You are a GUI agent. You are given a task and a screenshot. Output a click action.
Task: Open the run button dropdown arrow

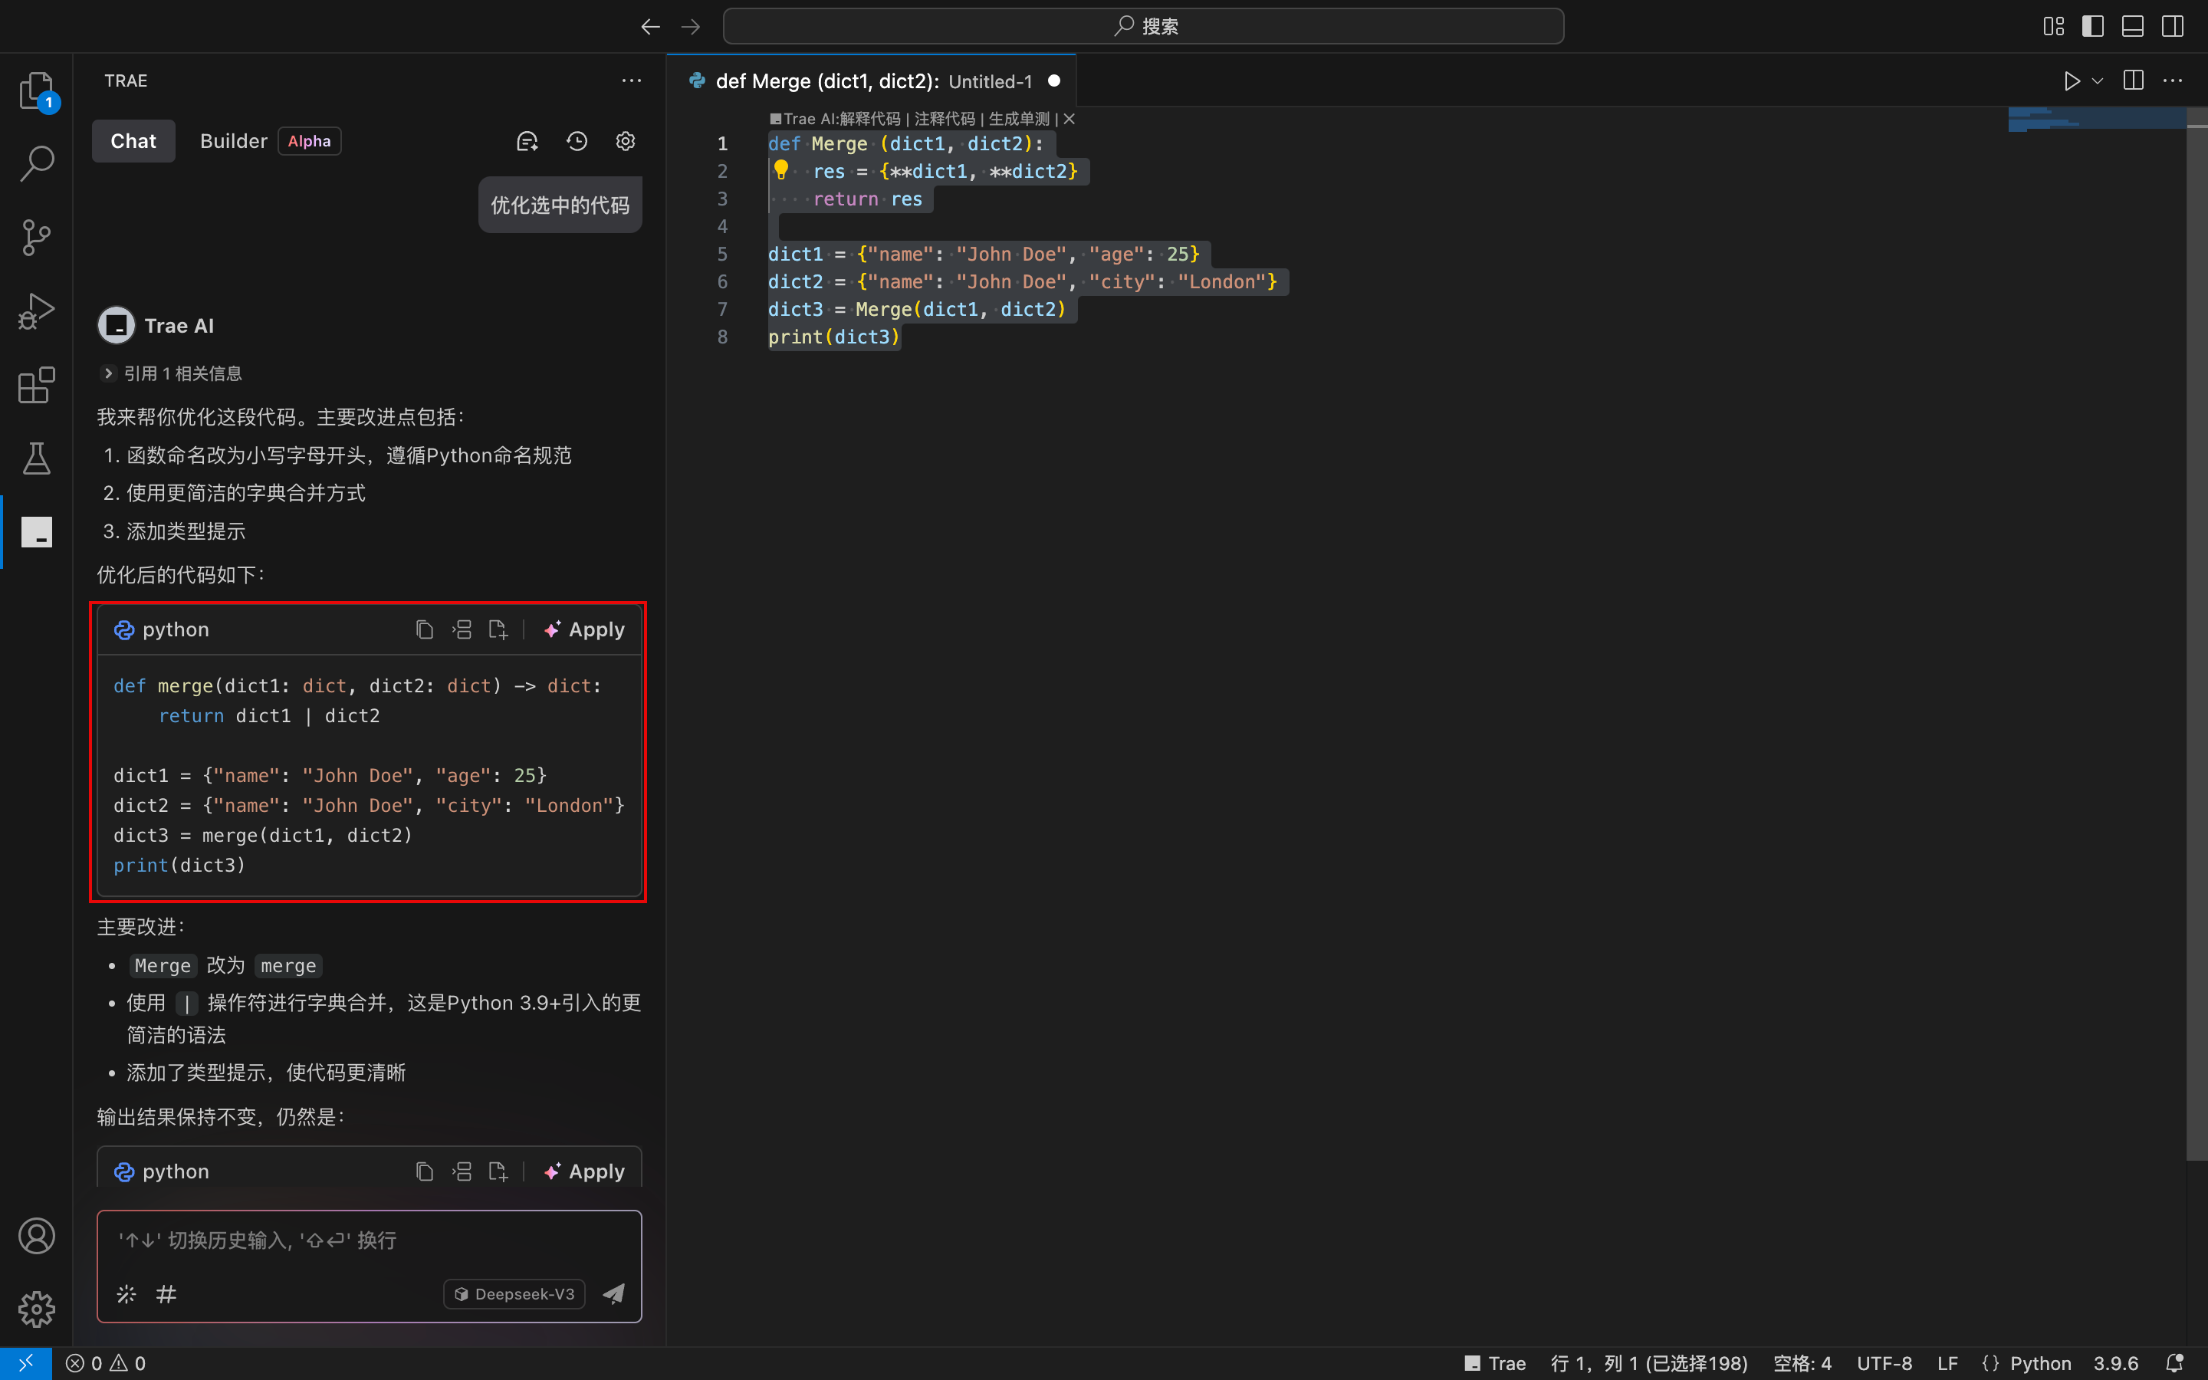click(2098, 81)
